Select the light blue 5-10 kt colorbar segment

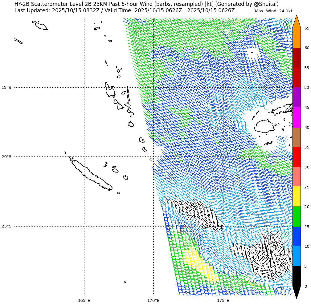tap(296, 256)
